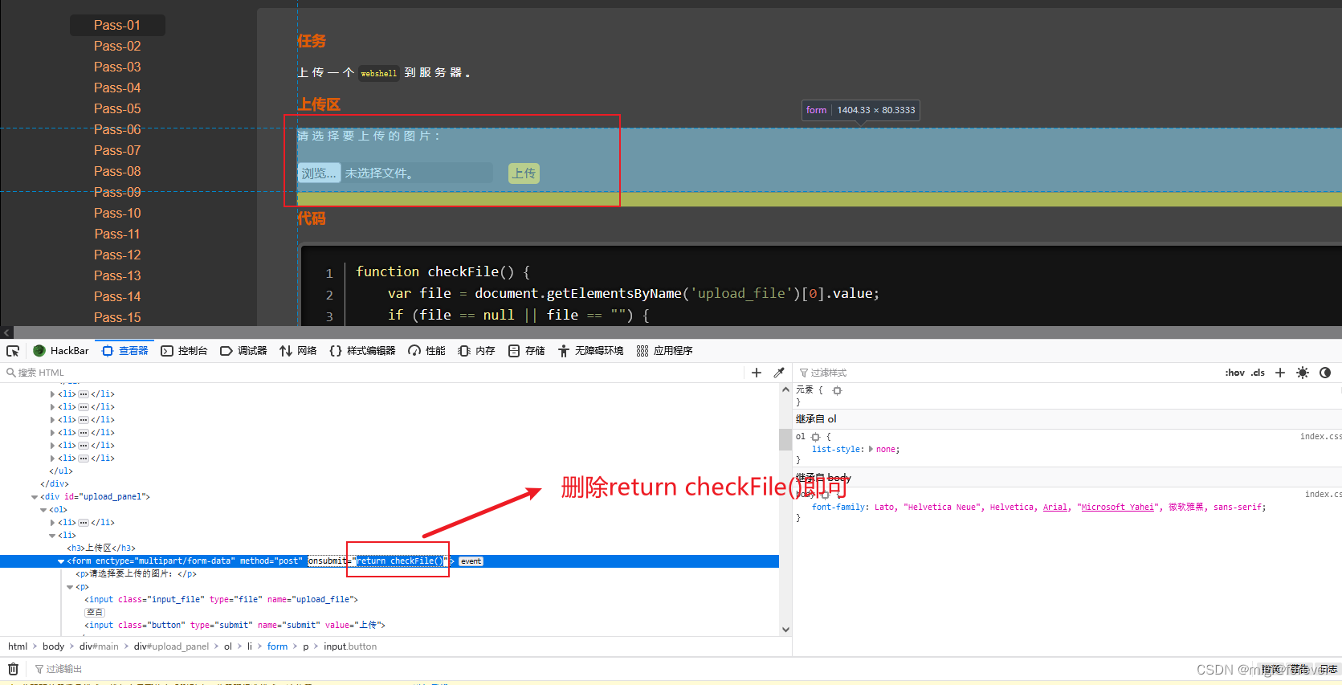Expand the collapsed li under upload_panel ol
Viewport: 1342px width, 685px height.
(52, 523)
